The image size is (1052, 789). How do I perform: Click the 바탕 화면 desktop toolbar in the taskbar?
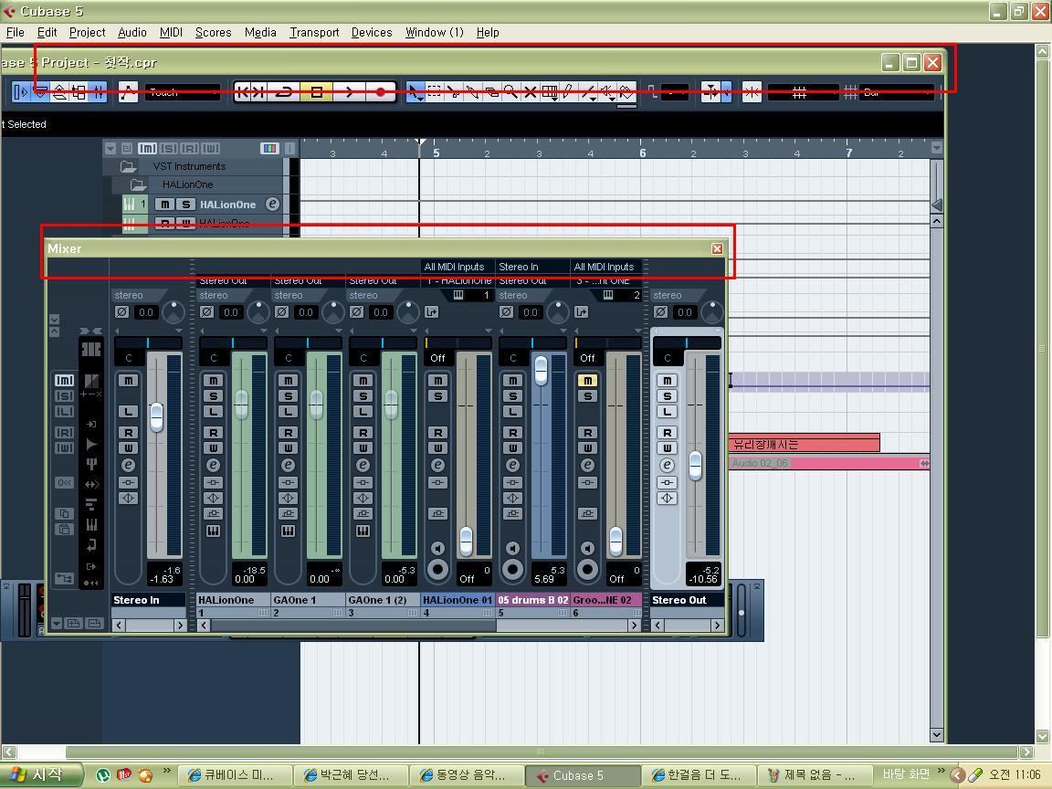tap(906, 774)
